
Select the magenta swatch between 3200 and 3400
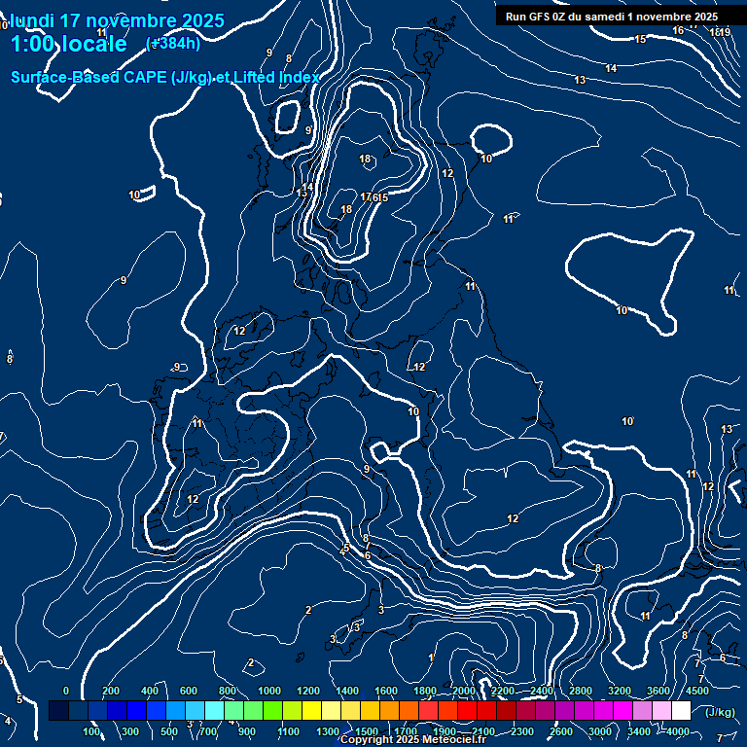tap(622, 710)
